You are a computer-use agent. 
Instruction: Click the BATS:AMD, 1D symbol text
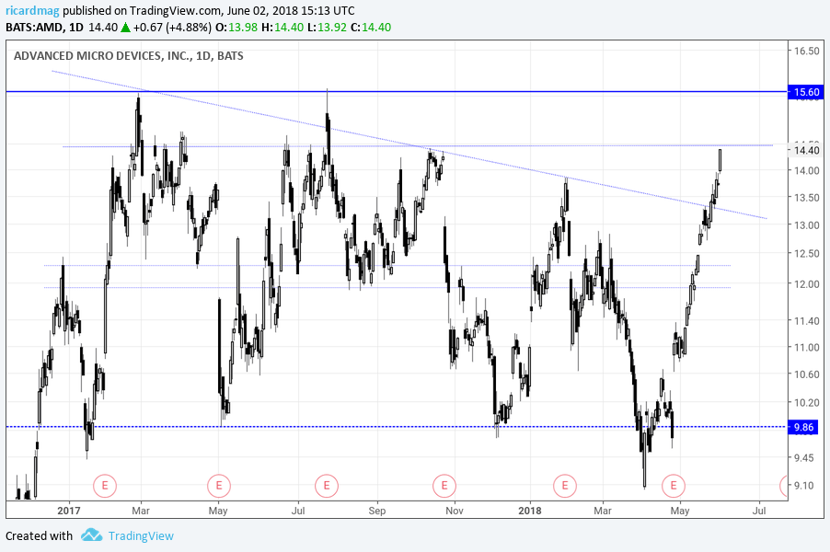tap(44, 27)
